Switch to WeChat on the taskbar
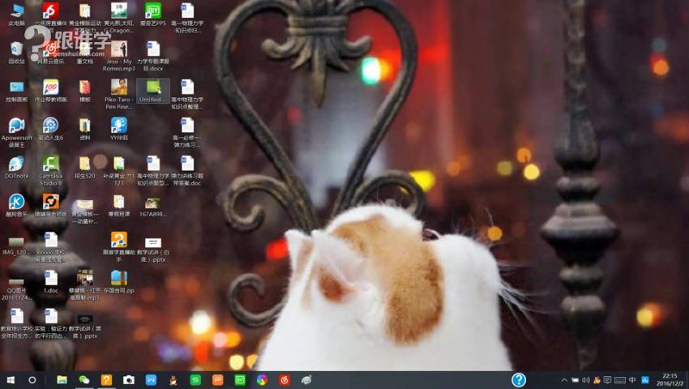This screenshot has height=389, width=689. click(84, 380)
